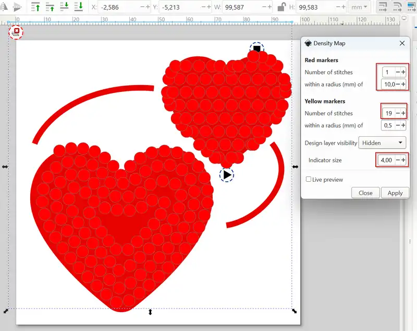
Task: Increase the Indicator size value
Action: tap(403, 160)
